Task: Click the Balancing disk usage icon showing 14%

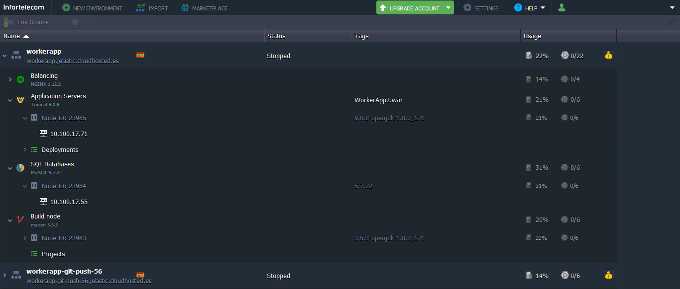Action: tap(529, 79)
